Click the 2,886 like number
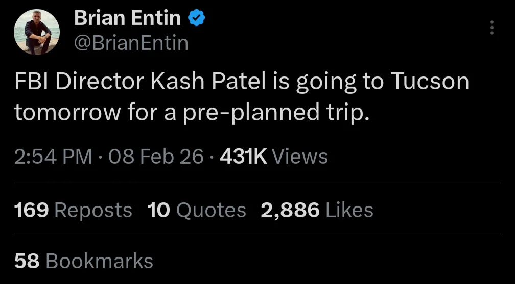This screenshot has width=515, height=284. click(290, 210)
